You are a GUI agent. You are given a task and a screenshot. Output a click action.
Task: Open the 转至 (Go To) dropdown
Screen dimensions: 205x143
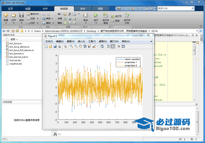point(52,19)
